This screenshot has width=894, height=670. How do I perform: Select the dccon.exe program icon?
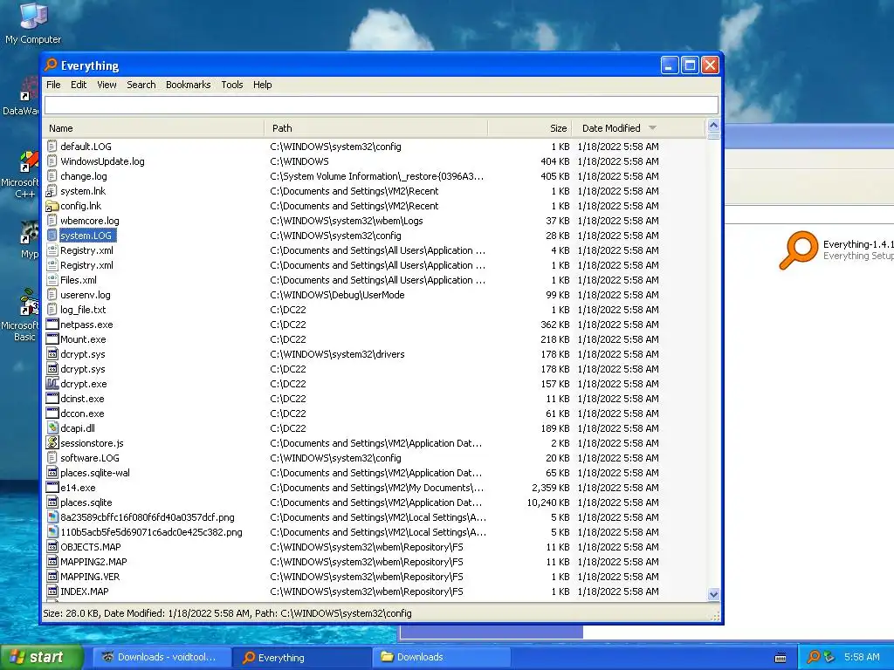coord(52,413)
